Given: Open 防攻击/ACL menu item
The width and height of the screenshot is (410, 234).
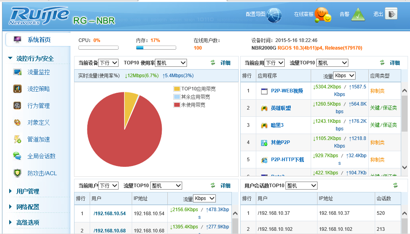Looking at the screenshot, I should [x=42, y=173].
